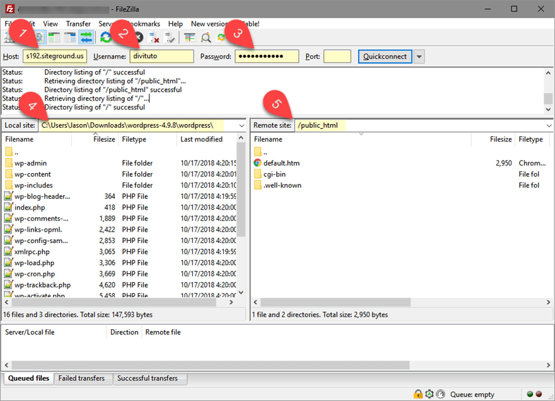Click the transfer queue horizontal scrollbar
This screenshot has width=555, height=401.
tap(211, 364)
